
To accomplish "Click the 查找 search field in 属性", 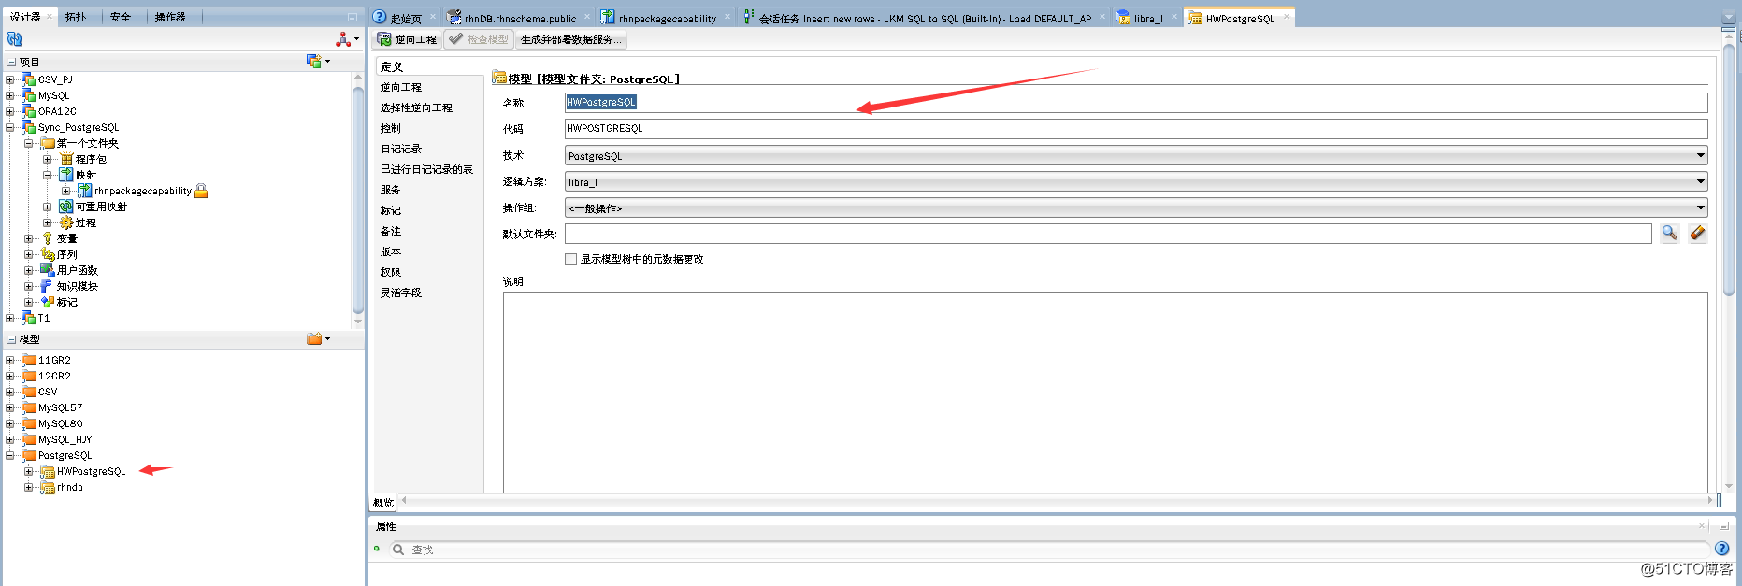I will coord(1047,550).
